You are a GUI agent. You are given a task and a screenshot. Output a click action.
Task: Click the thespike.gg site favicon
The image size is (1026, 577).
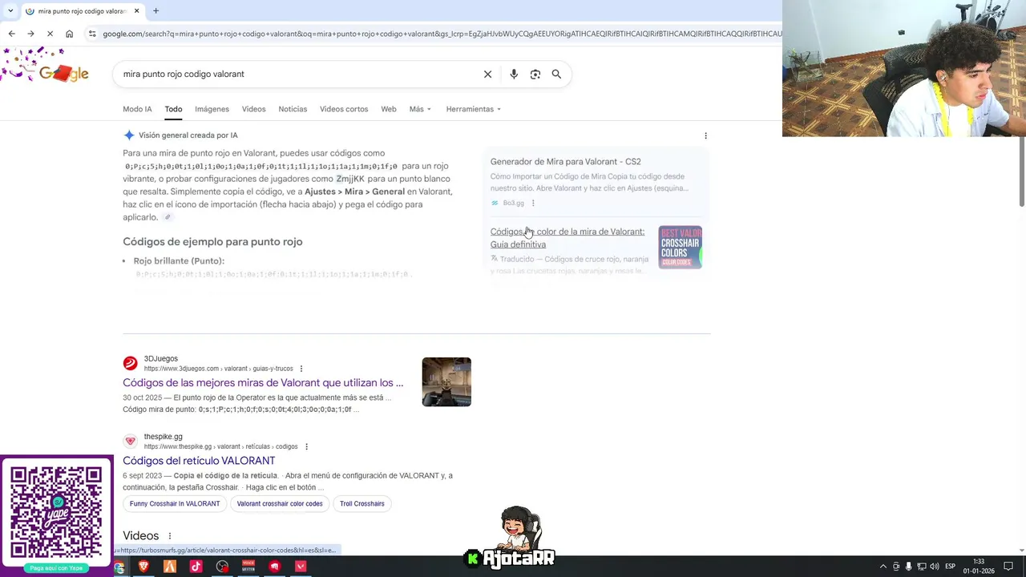[x=130, y=441]
